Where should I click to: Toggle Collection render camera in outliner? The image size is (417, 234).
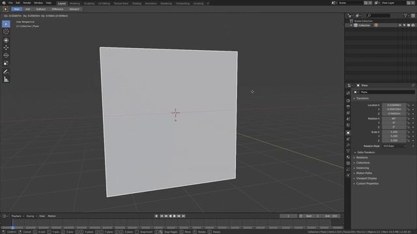413,25
